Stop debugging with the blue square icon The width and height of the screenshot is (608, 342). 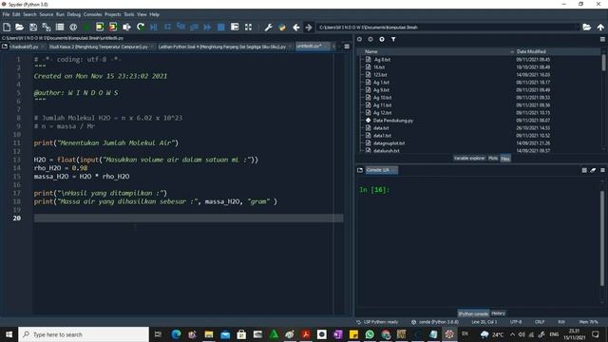point(221,28)
